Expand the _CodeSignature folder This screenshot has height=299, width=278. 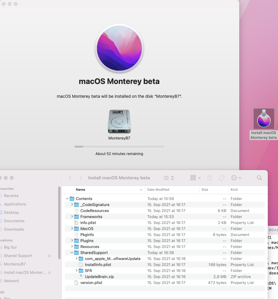tap(72, 205)
